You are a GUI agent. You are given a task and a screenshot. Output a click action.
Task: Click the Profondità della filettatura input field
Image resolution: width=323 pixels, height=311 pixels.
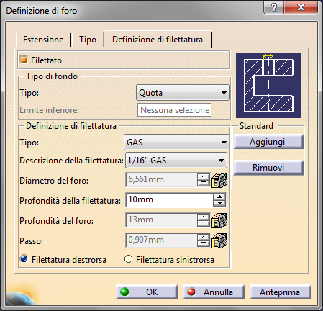169,200
